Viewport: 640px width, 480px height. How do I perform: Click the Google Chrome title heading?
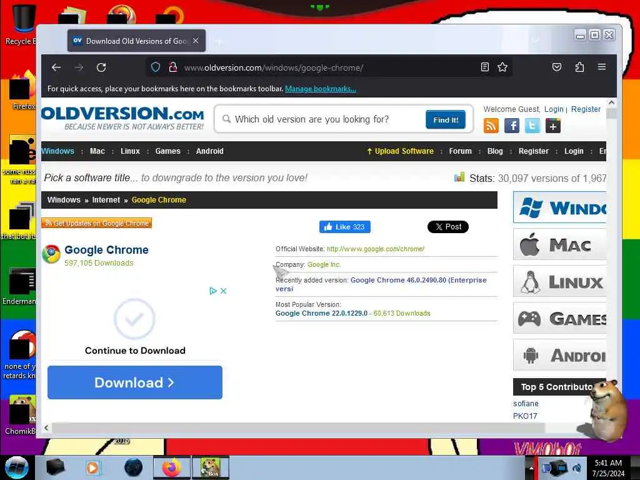tap(106, 250)
